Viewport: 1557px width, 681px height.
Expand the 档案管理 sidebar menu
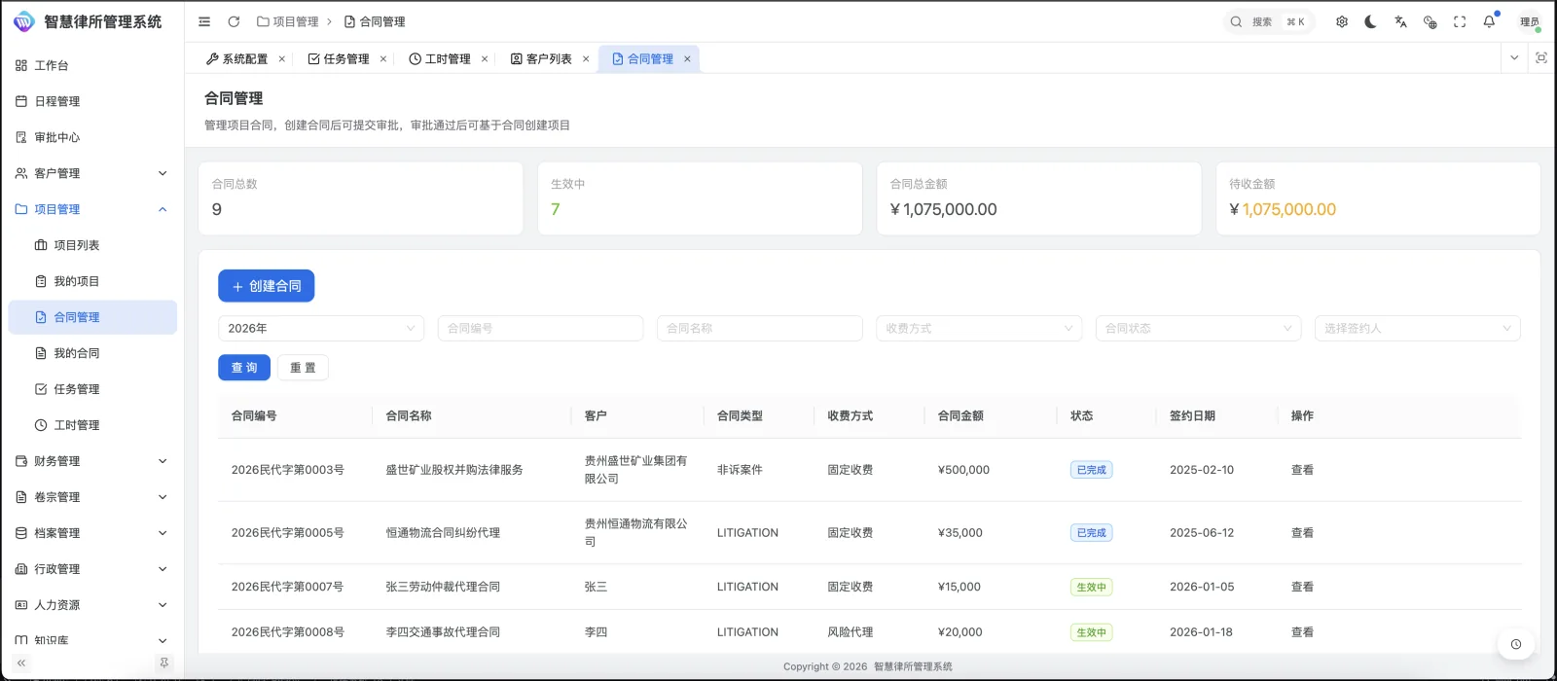click(92, 533)
